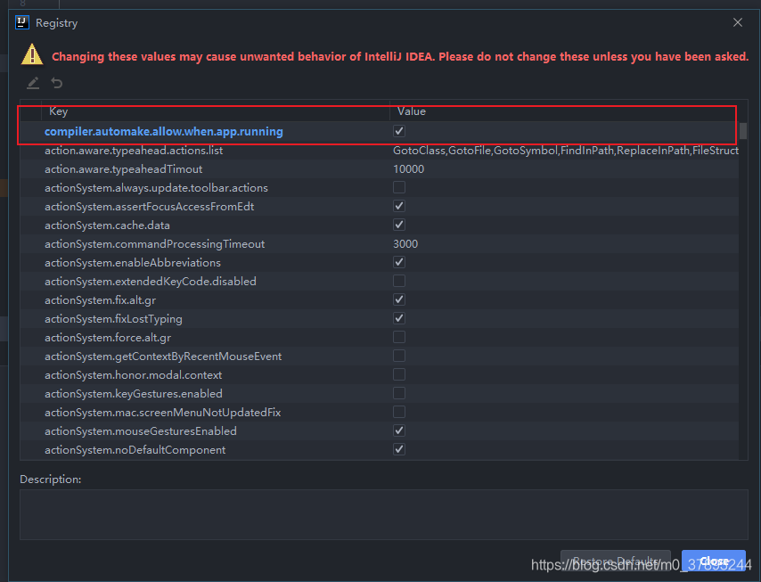Click the Restore Defaults button
Screen dimensions: 761x582
tap(616, 562)
